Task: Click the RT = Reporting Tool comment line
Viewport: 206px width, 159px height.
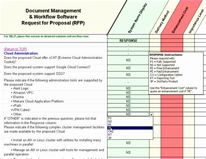Action: (162, 78)
